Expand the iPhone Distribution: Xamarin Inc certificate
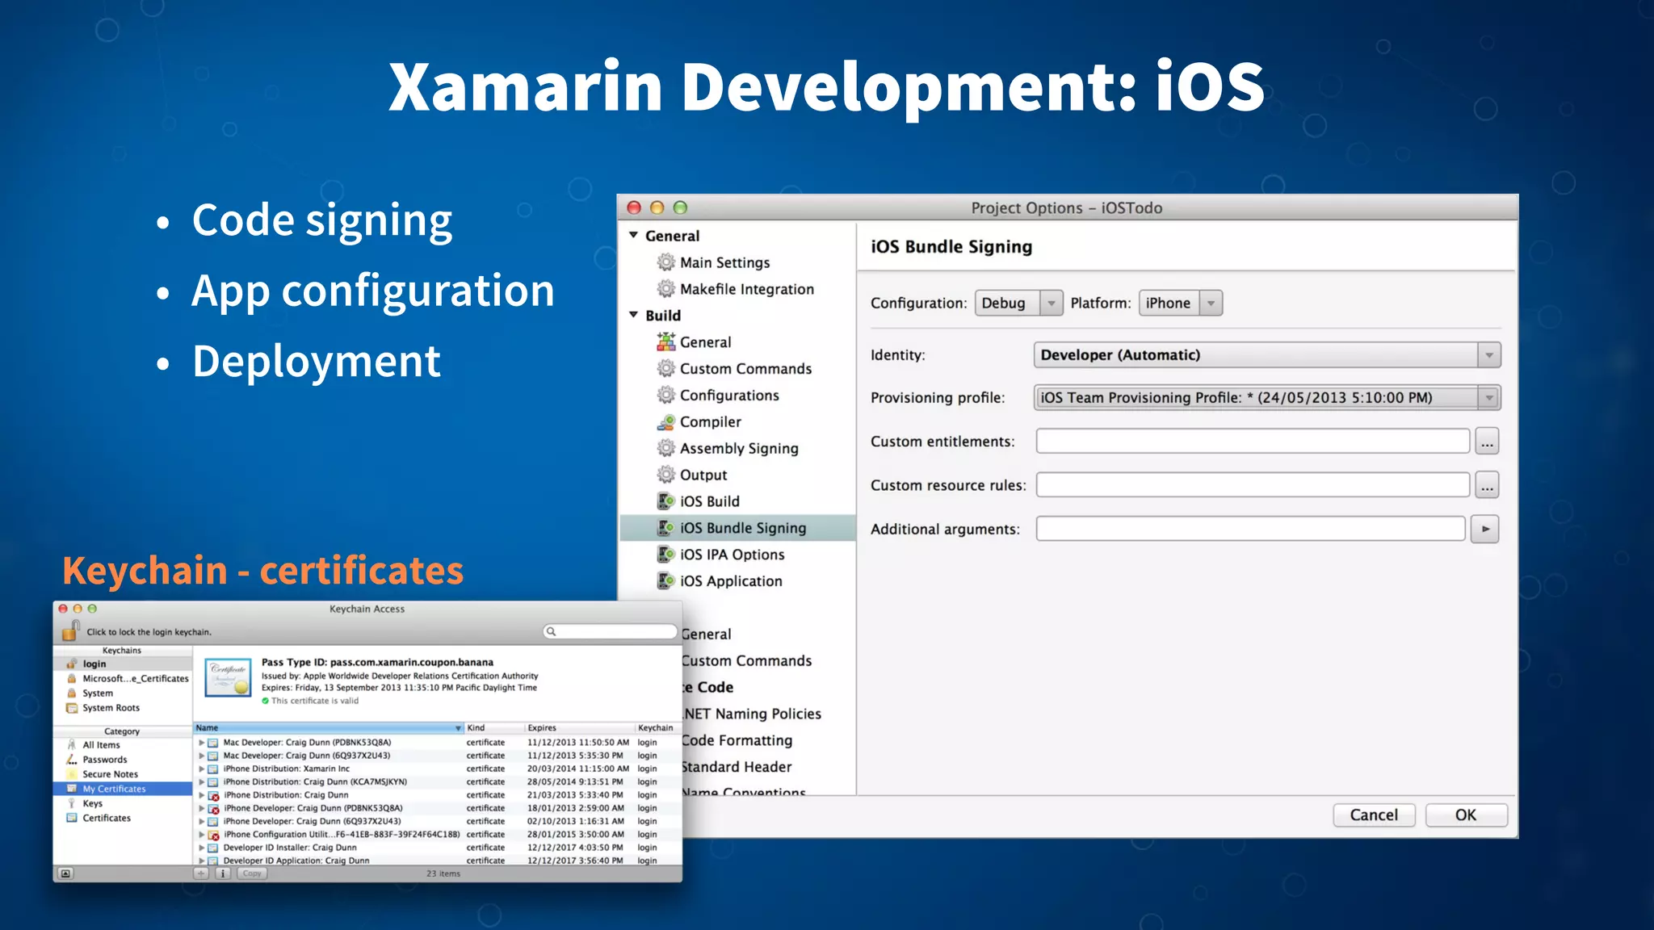This screenshot has height=930, width=1654. [x=202, y=769]
